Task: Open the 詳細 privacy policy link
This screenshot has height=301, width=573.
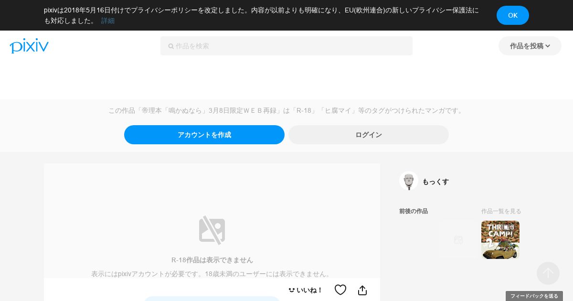Action: 108,21
